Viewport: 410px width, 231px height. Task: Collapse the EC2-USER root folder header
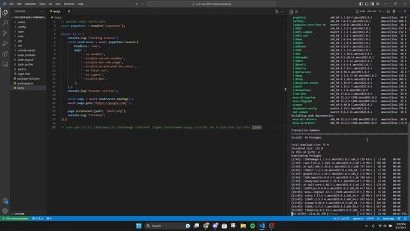click(x=29, y=17)
